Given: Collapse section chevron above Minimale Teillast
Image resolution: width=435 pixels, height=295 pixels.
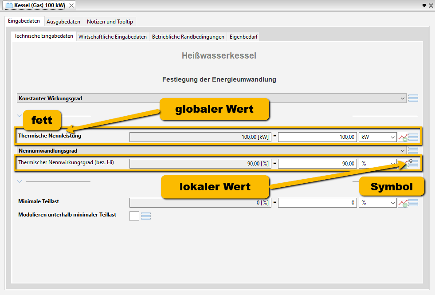Looking at the screenshot, I should point(19,181).
